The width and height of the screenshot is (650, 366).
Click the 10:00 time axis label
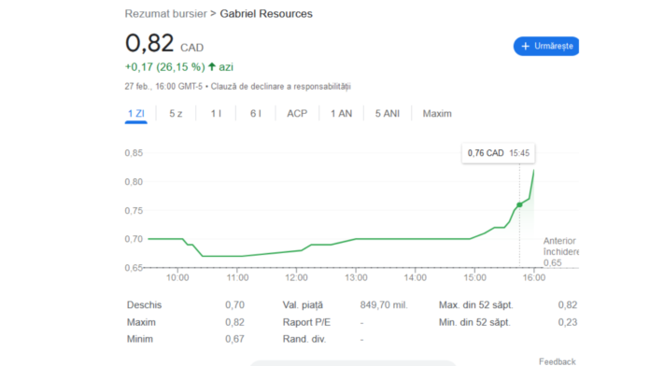tap(177, 277)
